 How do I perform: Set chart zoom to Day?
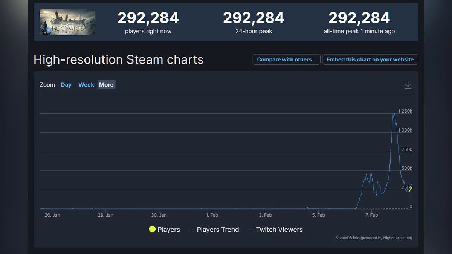point(66,85)
